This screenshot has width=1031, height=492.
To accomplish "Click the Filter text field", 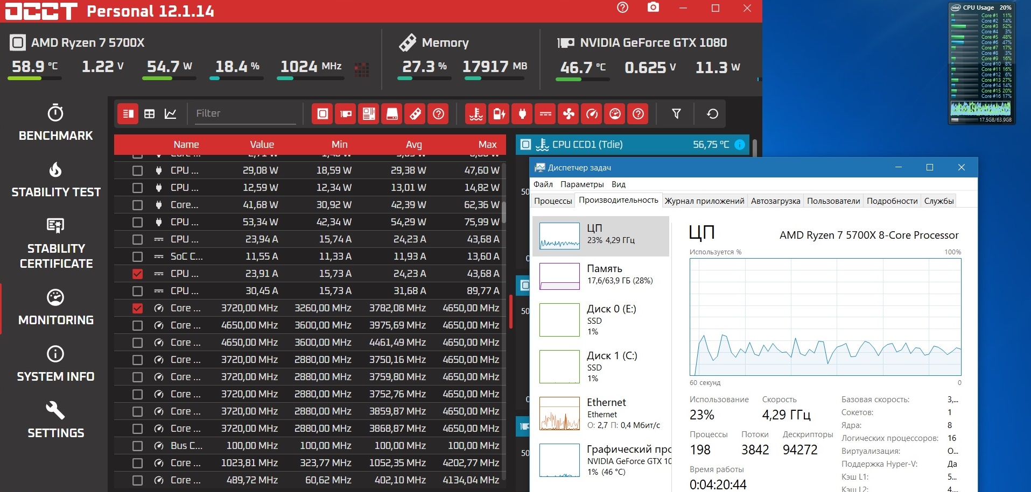I will [246, 113].
